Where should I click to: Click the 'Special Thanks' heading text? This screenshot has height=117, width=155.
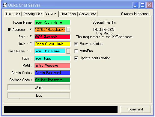104,22
